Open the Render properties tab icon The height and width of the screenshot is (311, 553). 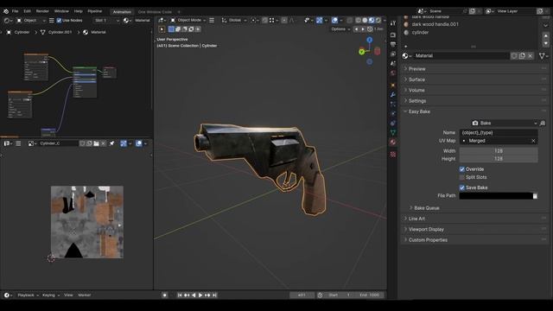tap(393, 35)
